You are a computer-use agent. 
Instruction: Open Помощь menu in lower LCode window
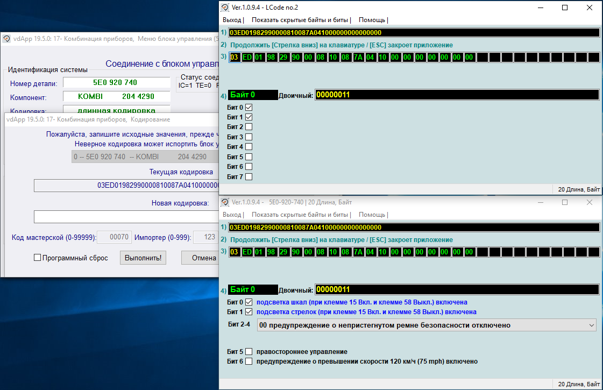[x=372, y=215]
